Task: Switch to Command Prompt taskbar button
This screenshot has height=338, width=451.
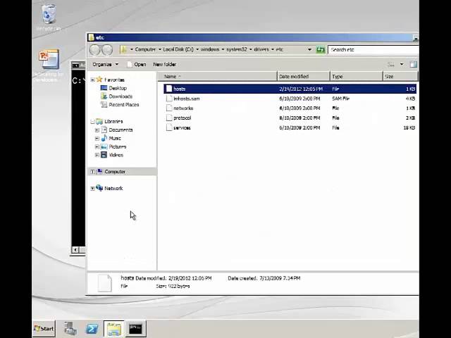Action: point(135,329)
